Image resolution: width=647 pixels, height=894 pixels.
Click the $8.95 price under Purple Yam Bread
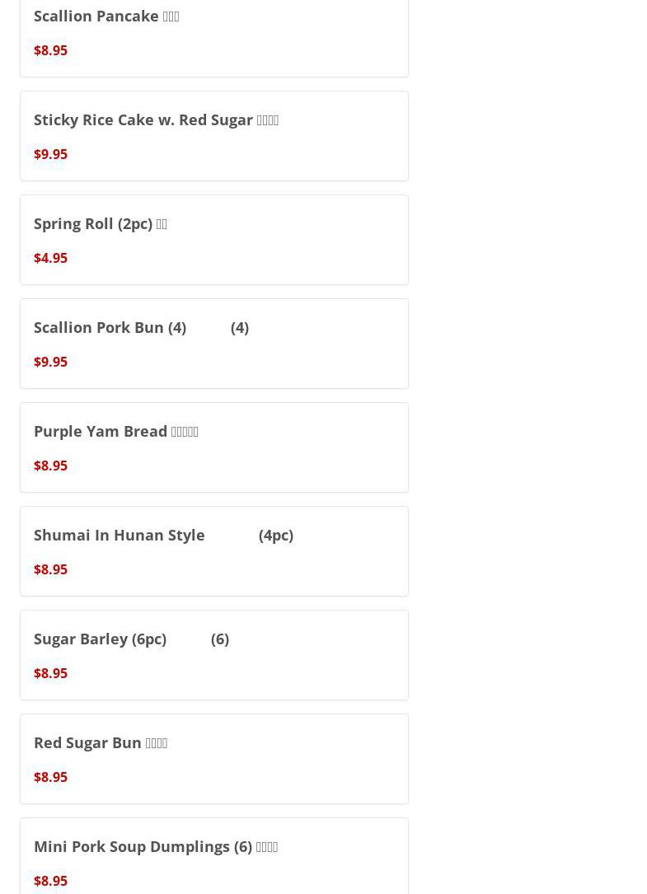(x=50, y=466)
